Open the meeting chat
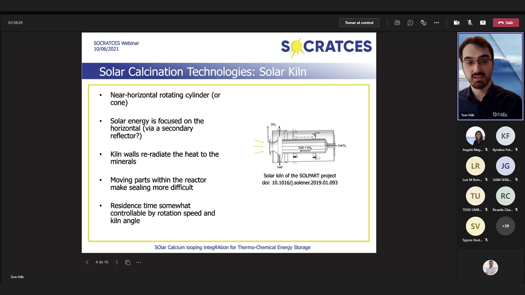This screenshot has height=295, width=525. [x=410, y=23]
